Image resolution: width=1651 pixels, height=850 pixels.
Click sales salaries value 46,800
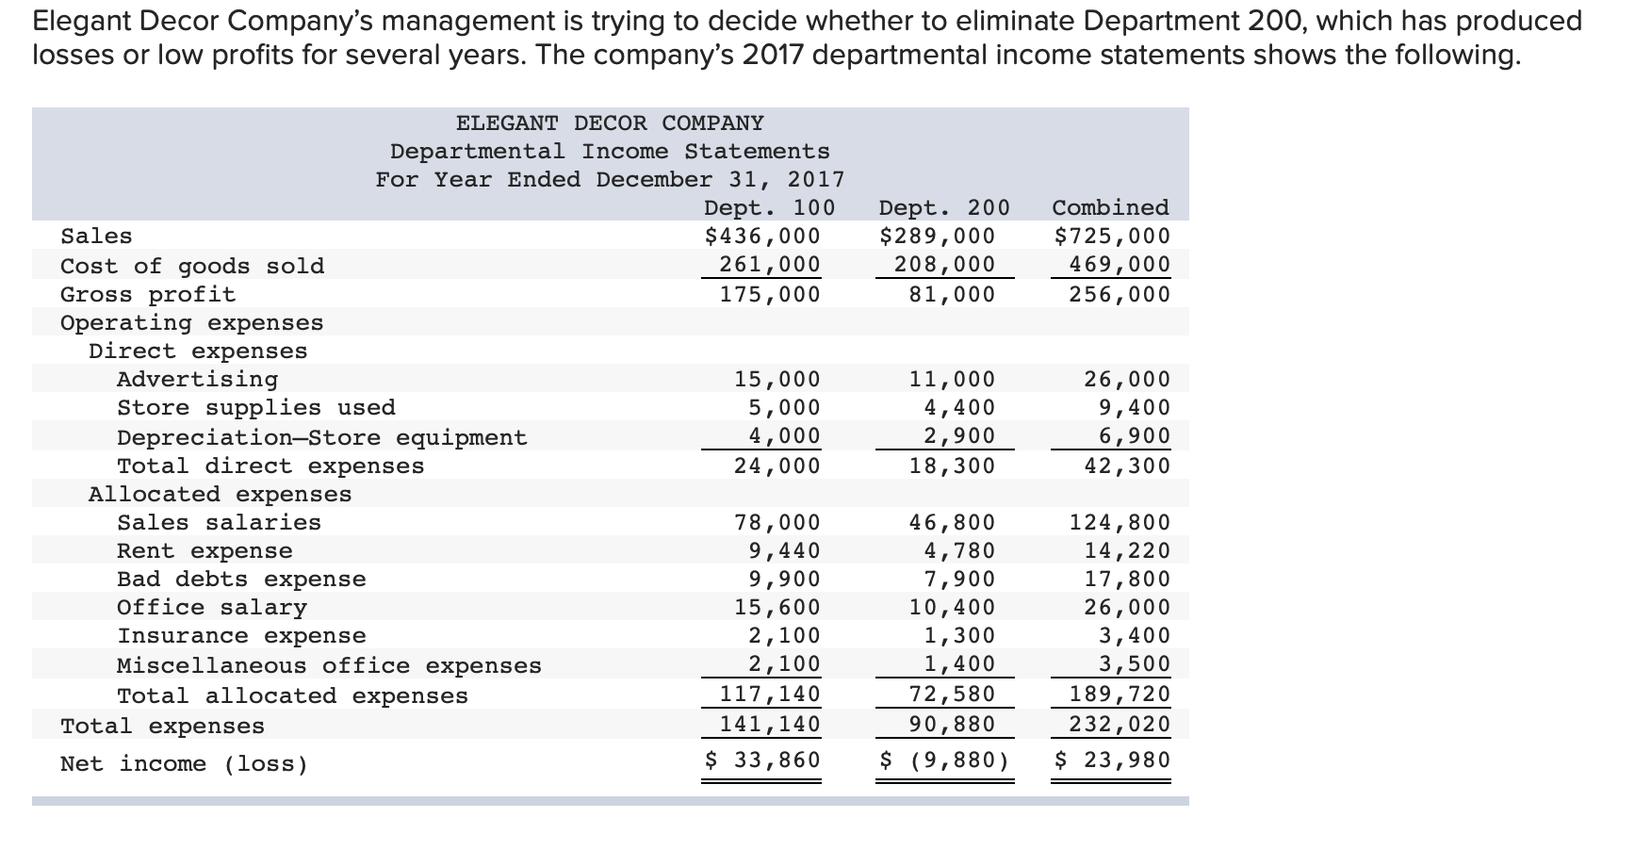(x=952, y=522)
